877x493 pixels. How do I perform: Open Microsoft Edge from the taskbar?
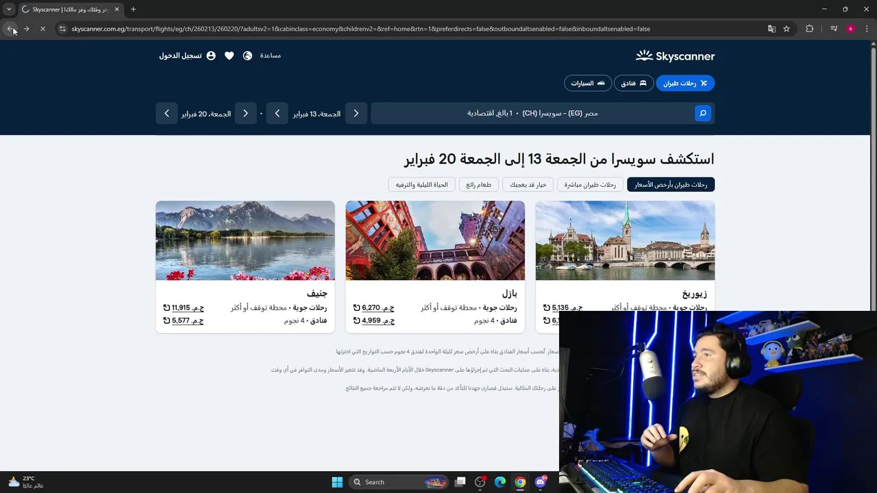point(500,482)
